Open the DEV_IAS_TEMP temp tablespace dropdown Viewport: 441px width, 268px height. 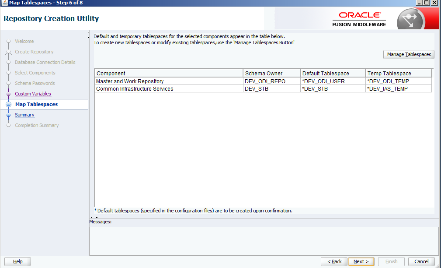[398, 89]
